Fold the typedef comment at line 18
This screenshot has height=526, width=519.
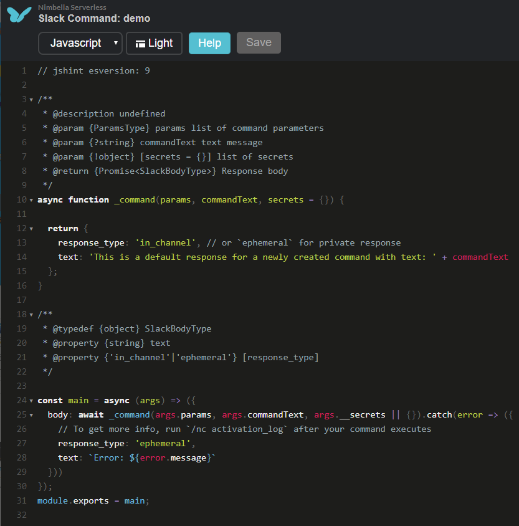[31, 315]
